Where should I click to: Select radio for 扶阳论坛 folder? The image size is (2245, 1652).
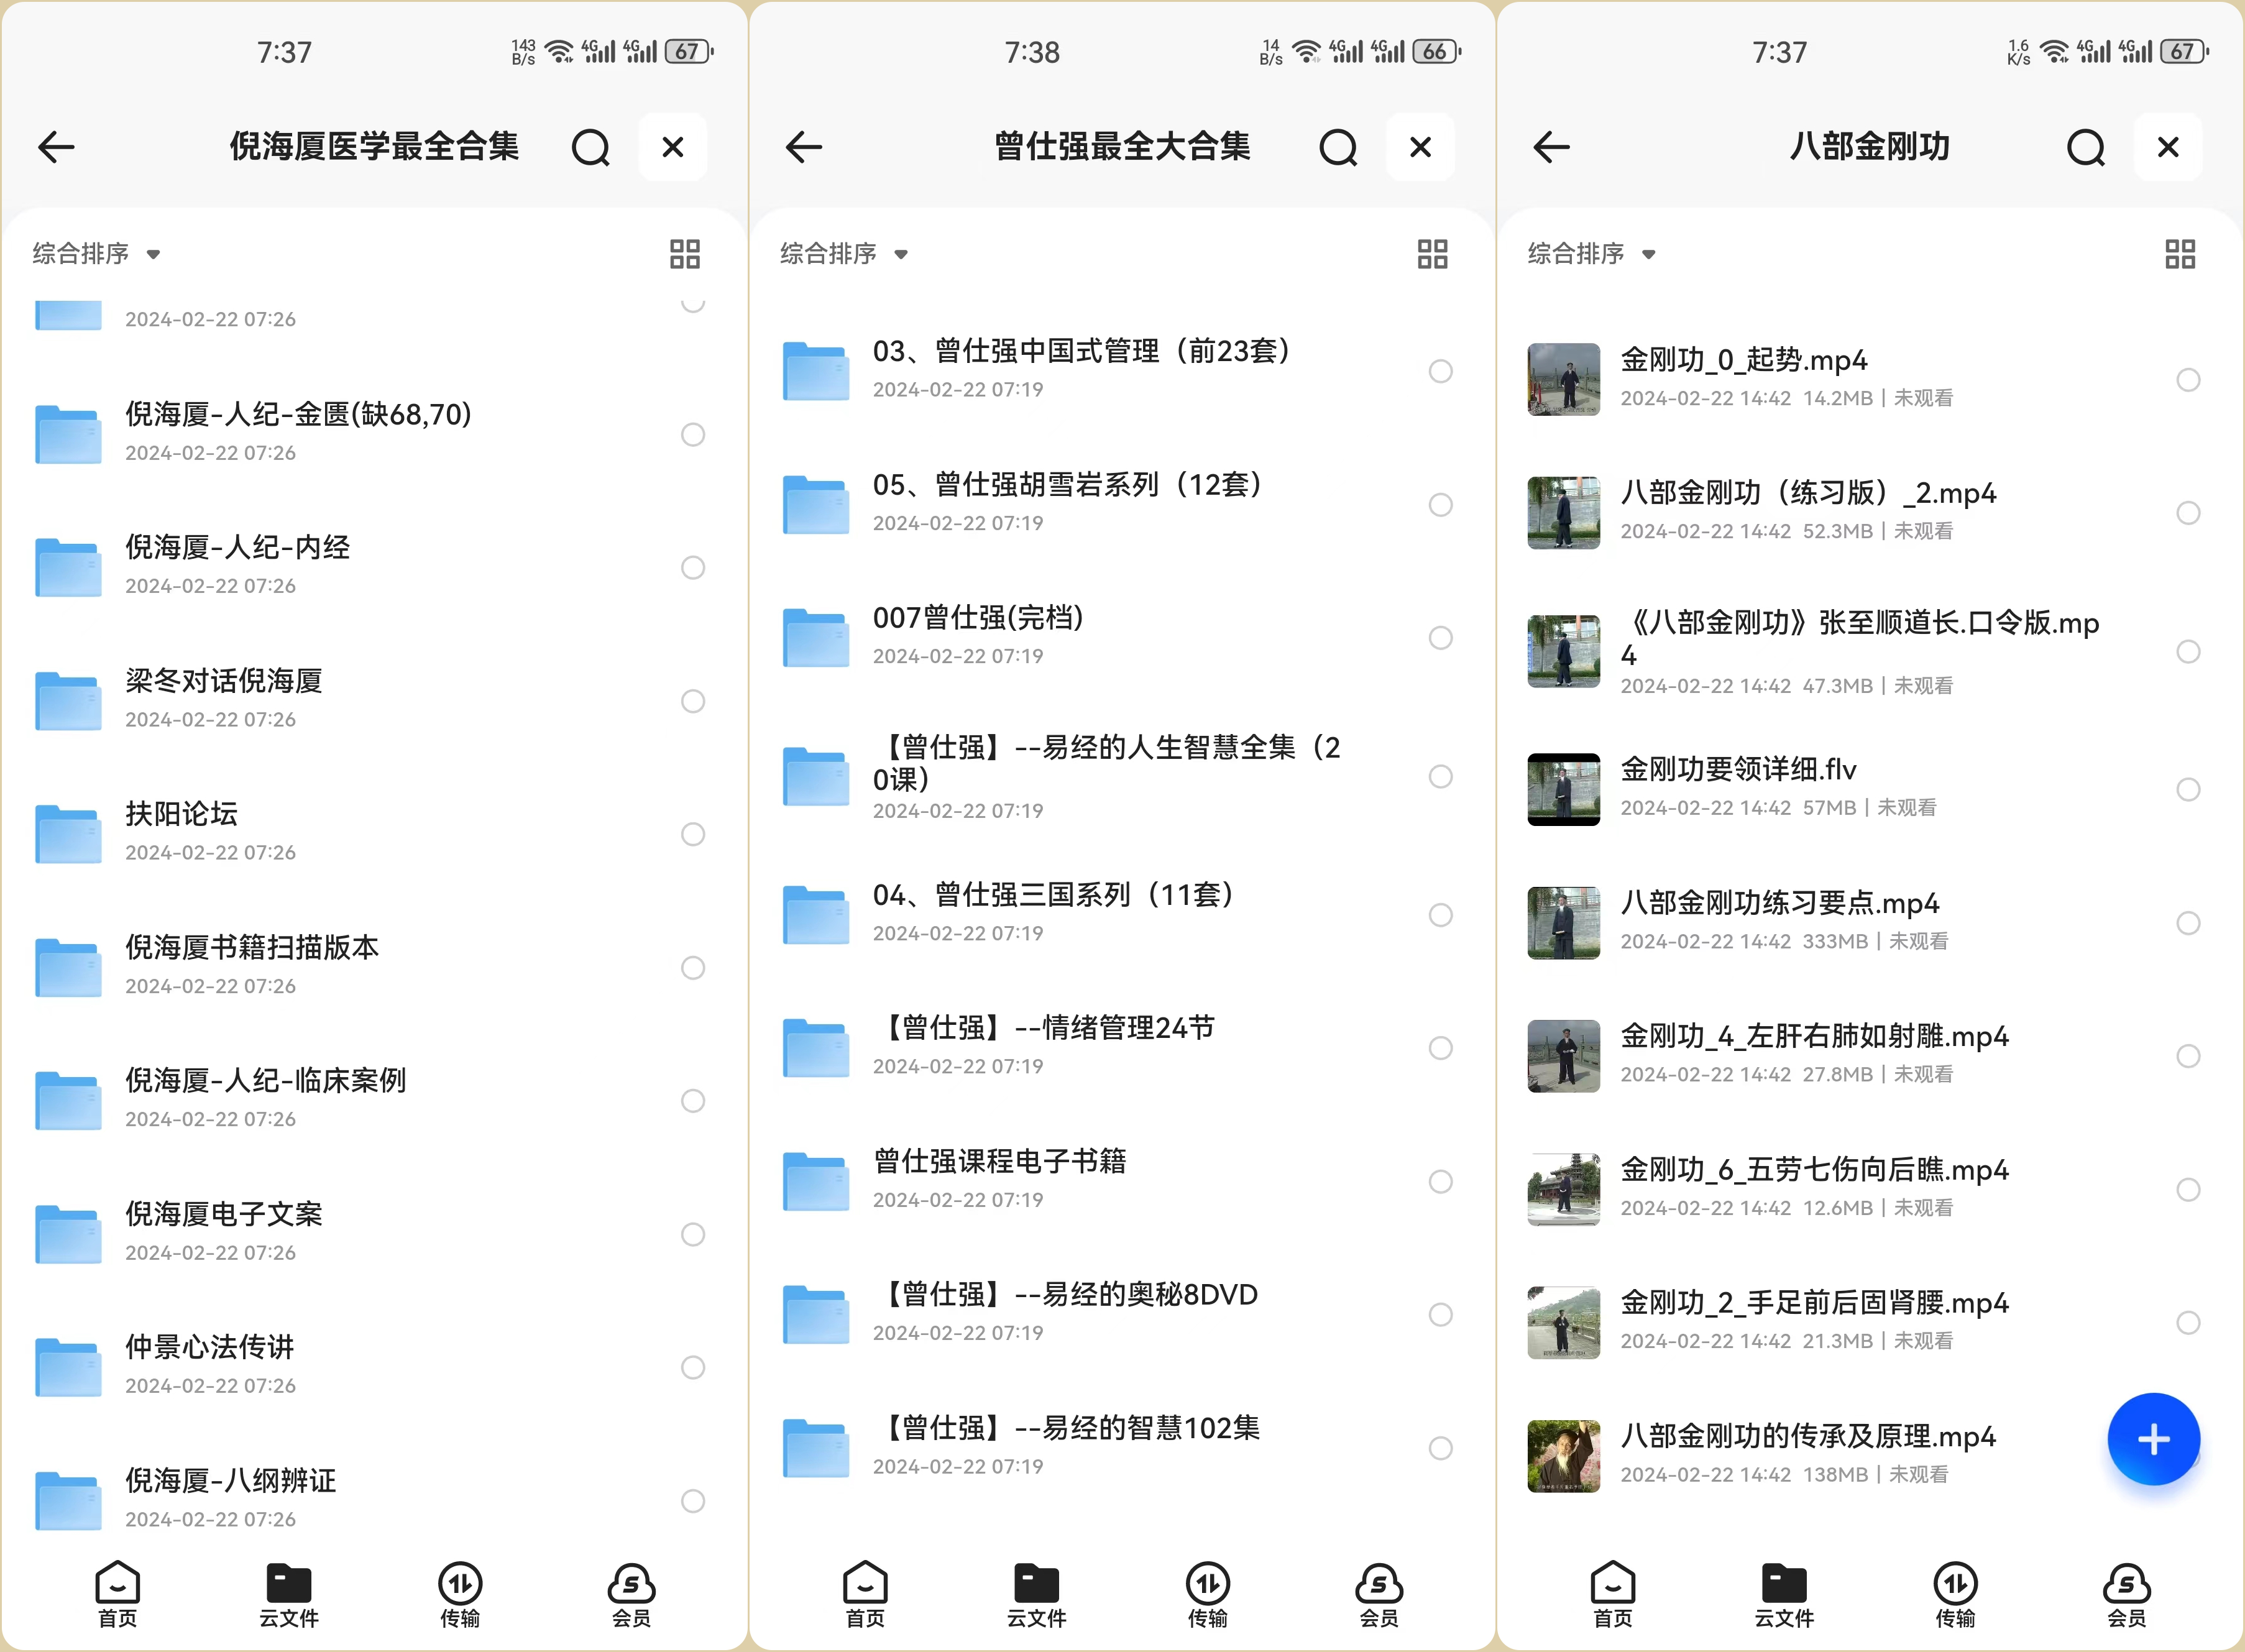pos(693,834)
